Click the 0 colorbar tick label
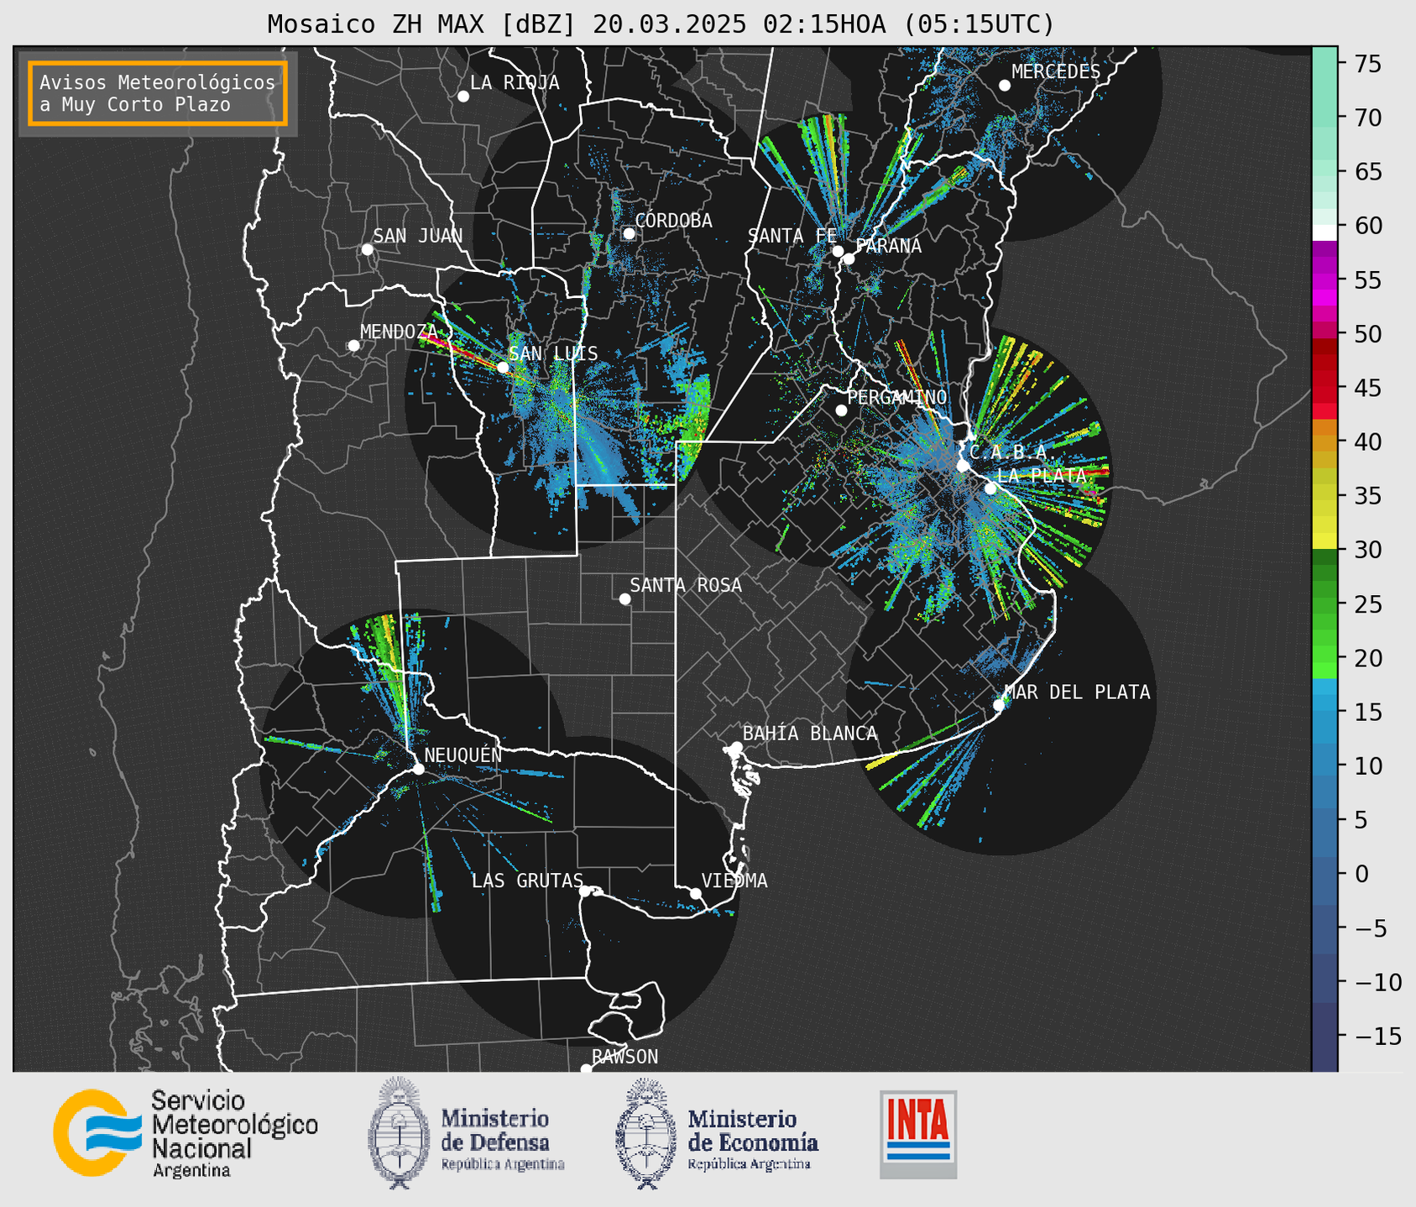Screen dimensions: 1416x1207 click(1361, 874)
